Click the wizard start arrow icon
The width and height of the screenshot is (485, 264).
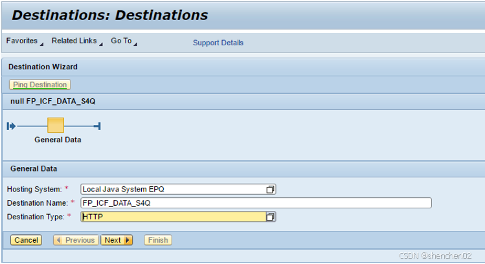click(11, 126)
